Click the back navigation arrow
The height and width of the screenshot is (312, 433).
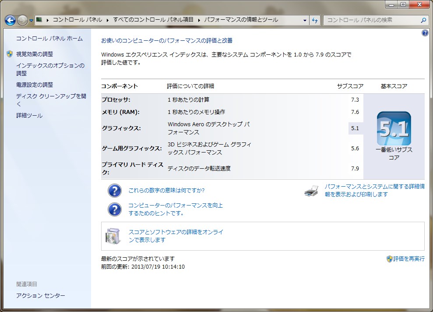point(10,20)
